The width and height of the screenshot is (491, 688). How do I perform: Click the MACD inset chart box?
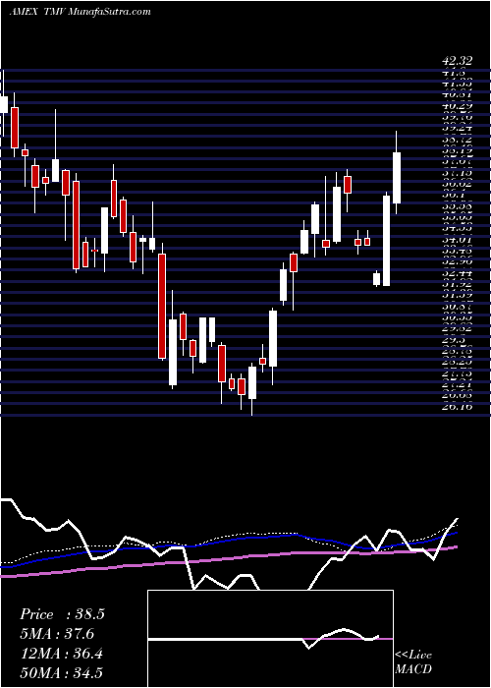pos(270,639)
